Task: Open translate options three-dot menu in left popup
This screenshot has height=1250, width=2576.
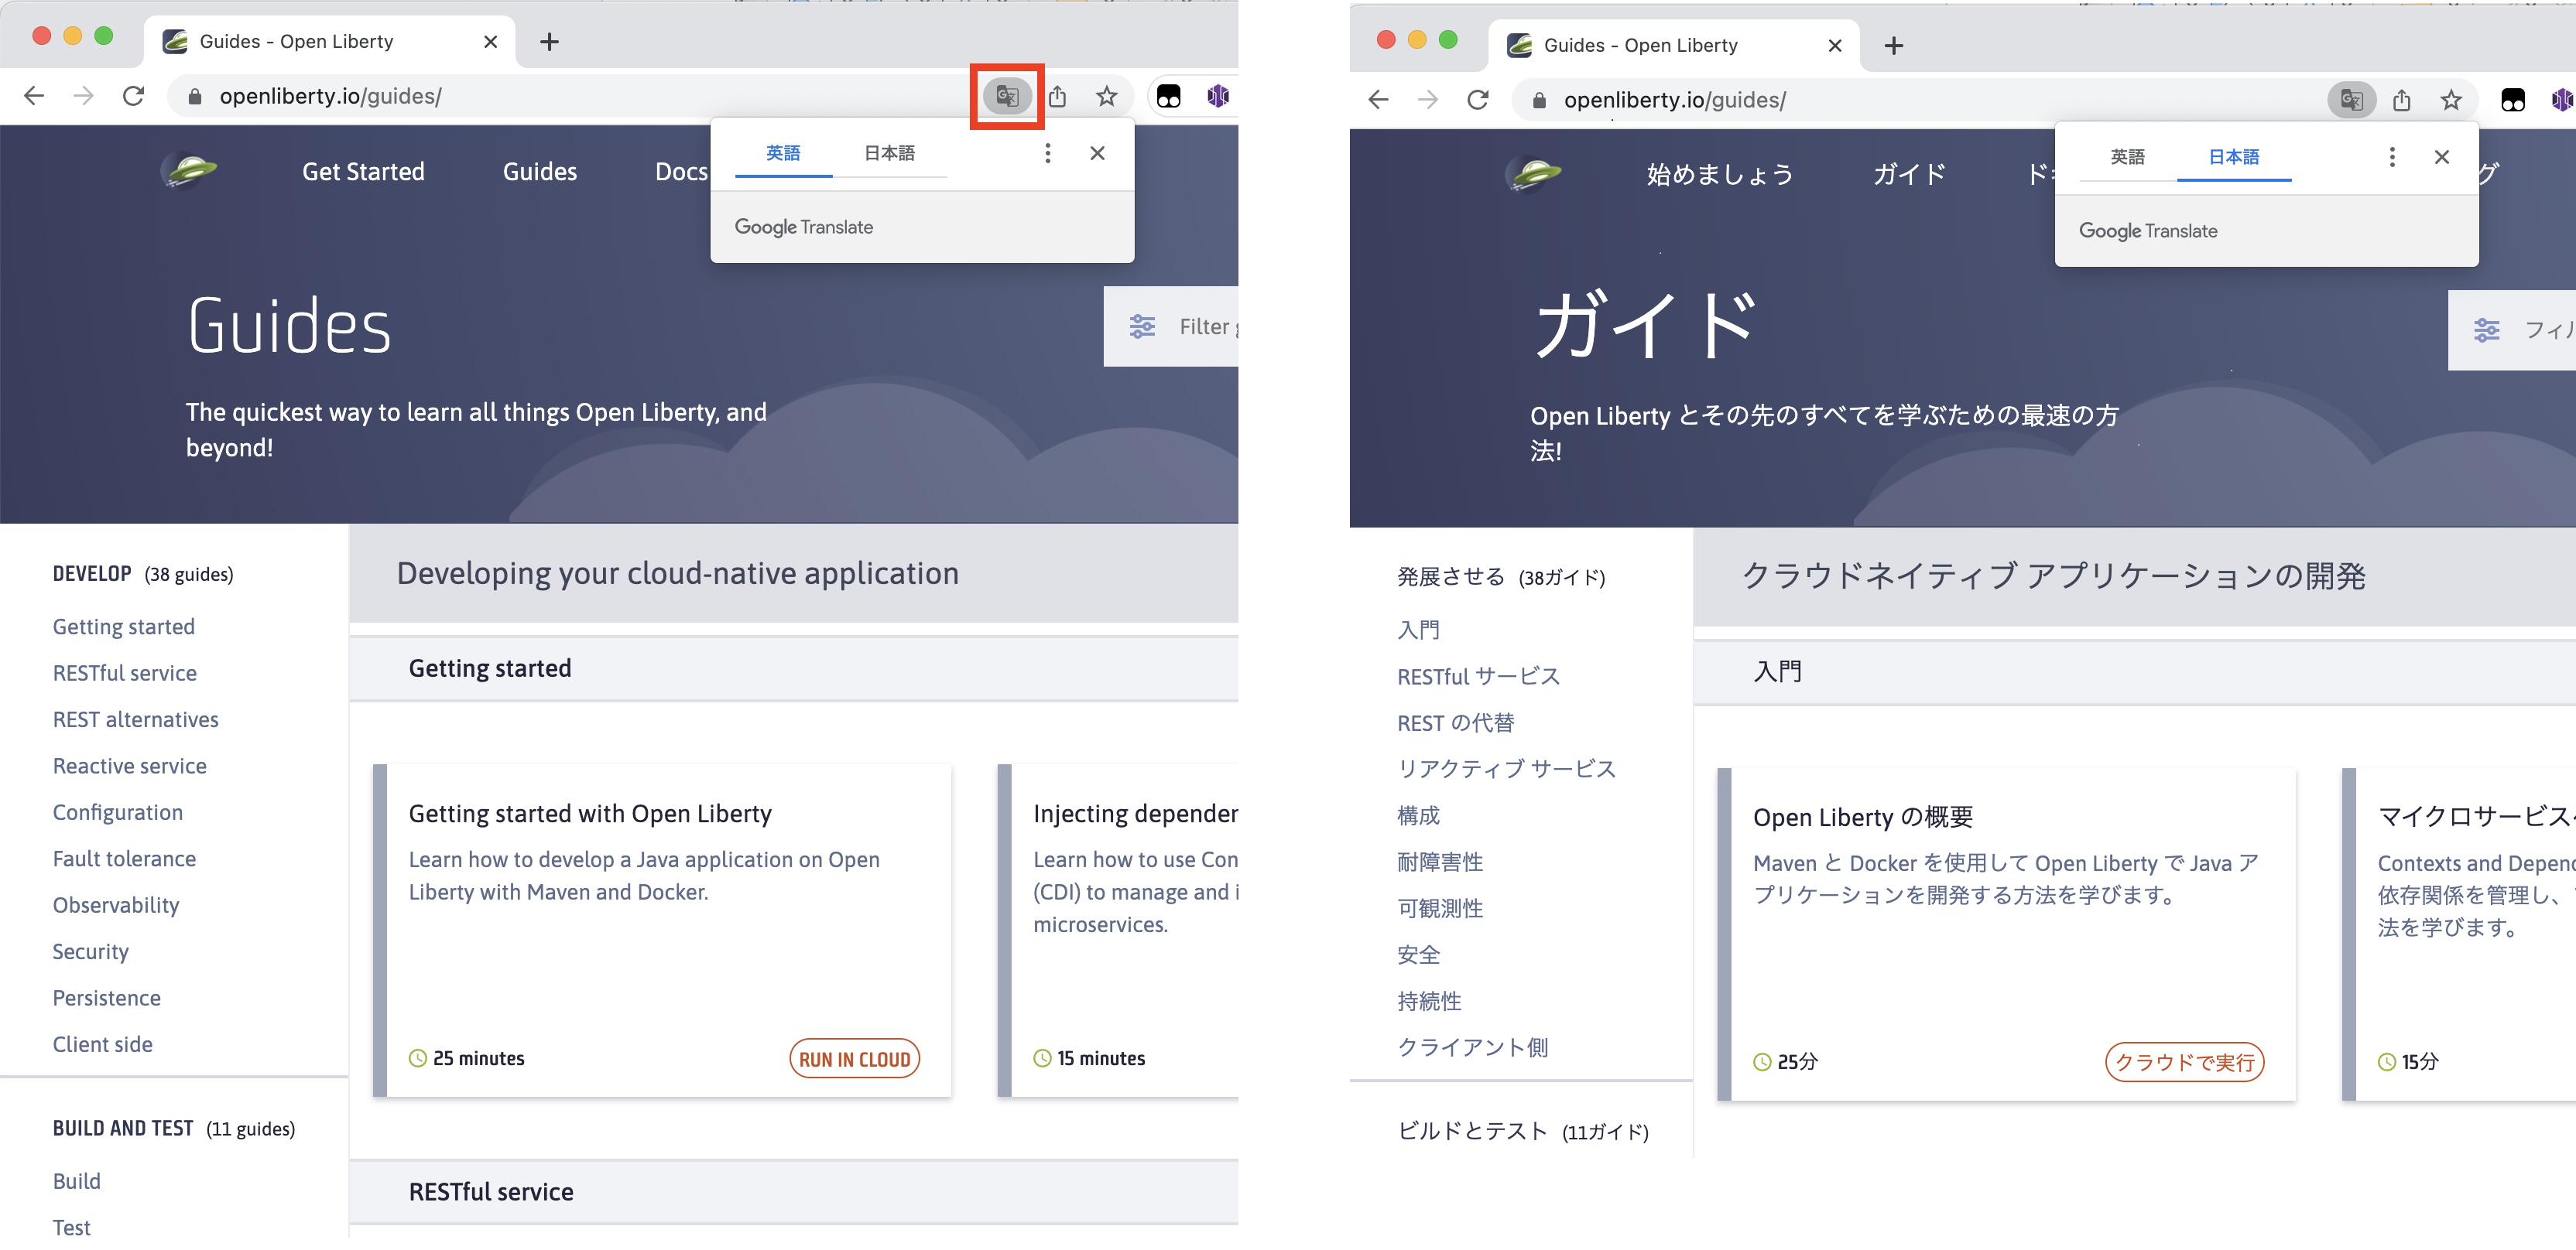Action: (1047, 153)
